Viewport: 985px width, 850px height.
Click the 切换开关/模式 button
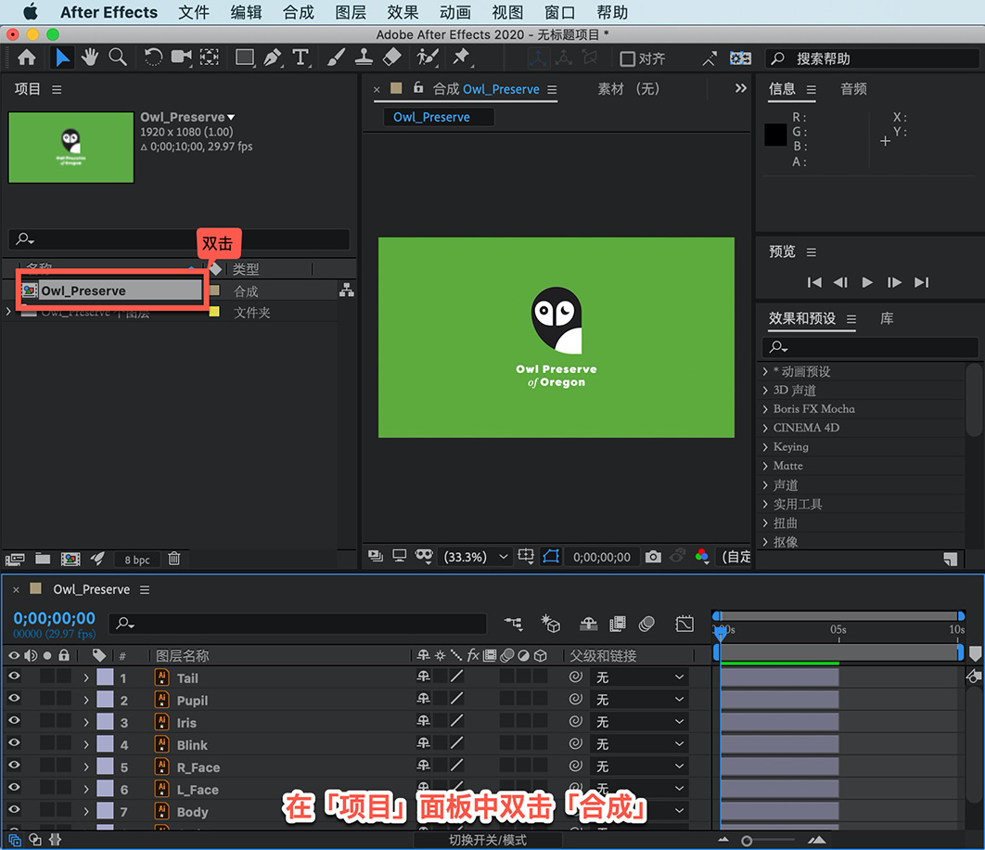click(488, 840)
